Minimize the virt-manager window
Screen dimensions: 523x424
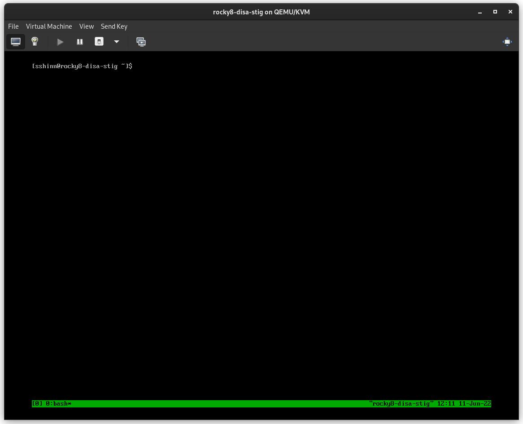(479, 12)
